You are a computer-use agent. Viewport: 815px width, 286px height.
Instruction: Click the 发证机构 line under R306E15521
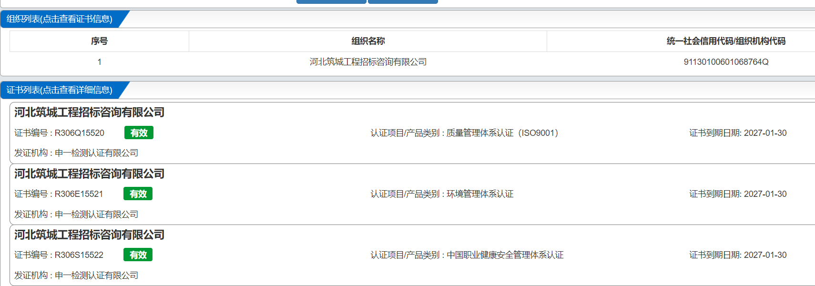point(76,214)
